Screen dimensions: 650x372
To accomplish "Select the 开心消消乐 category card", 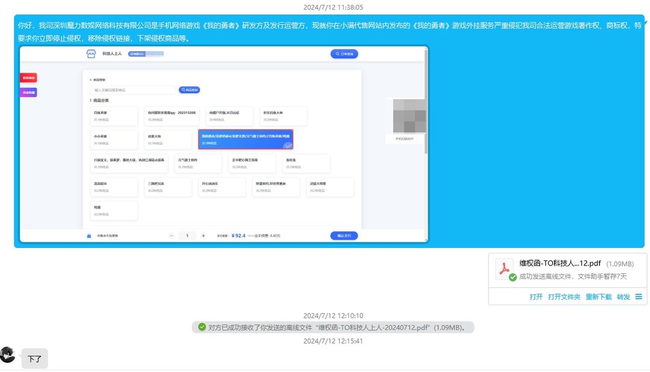I will 221,187.
